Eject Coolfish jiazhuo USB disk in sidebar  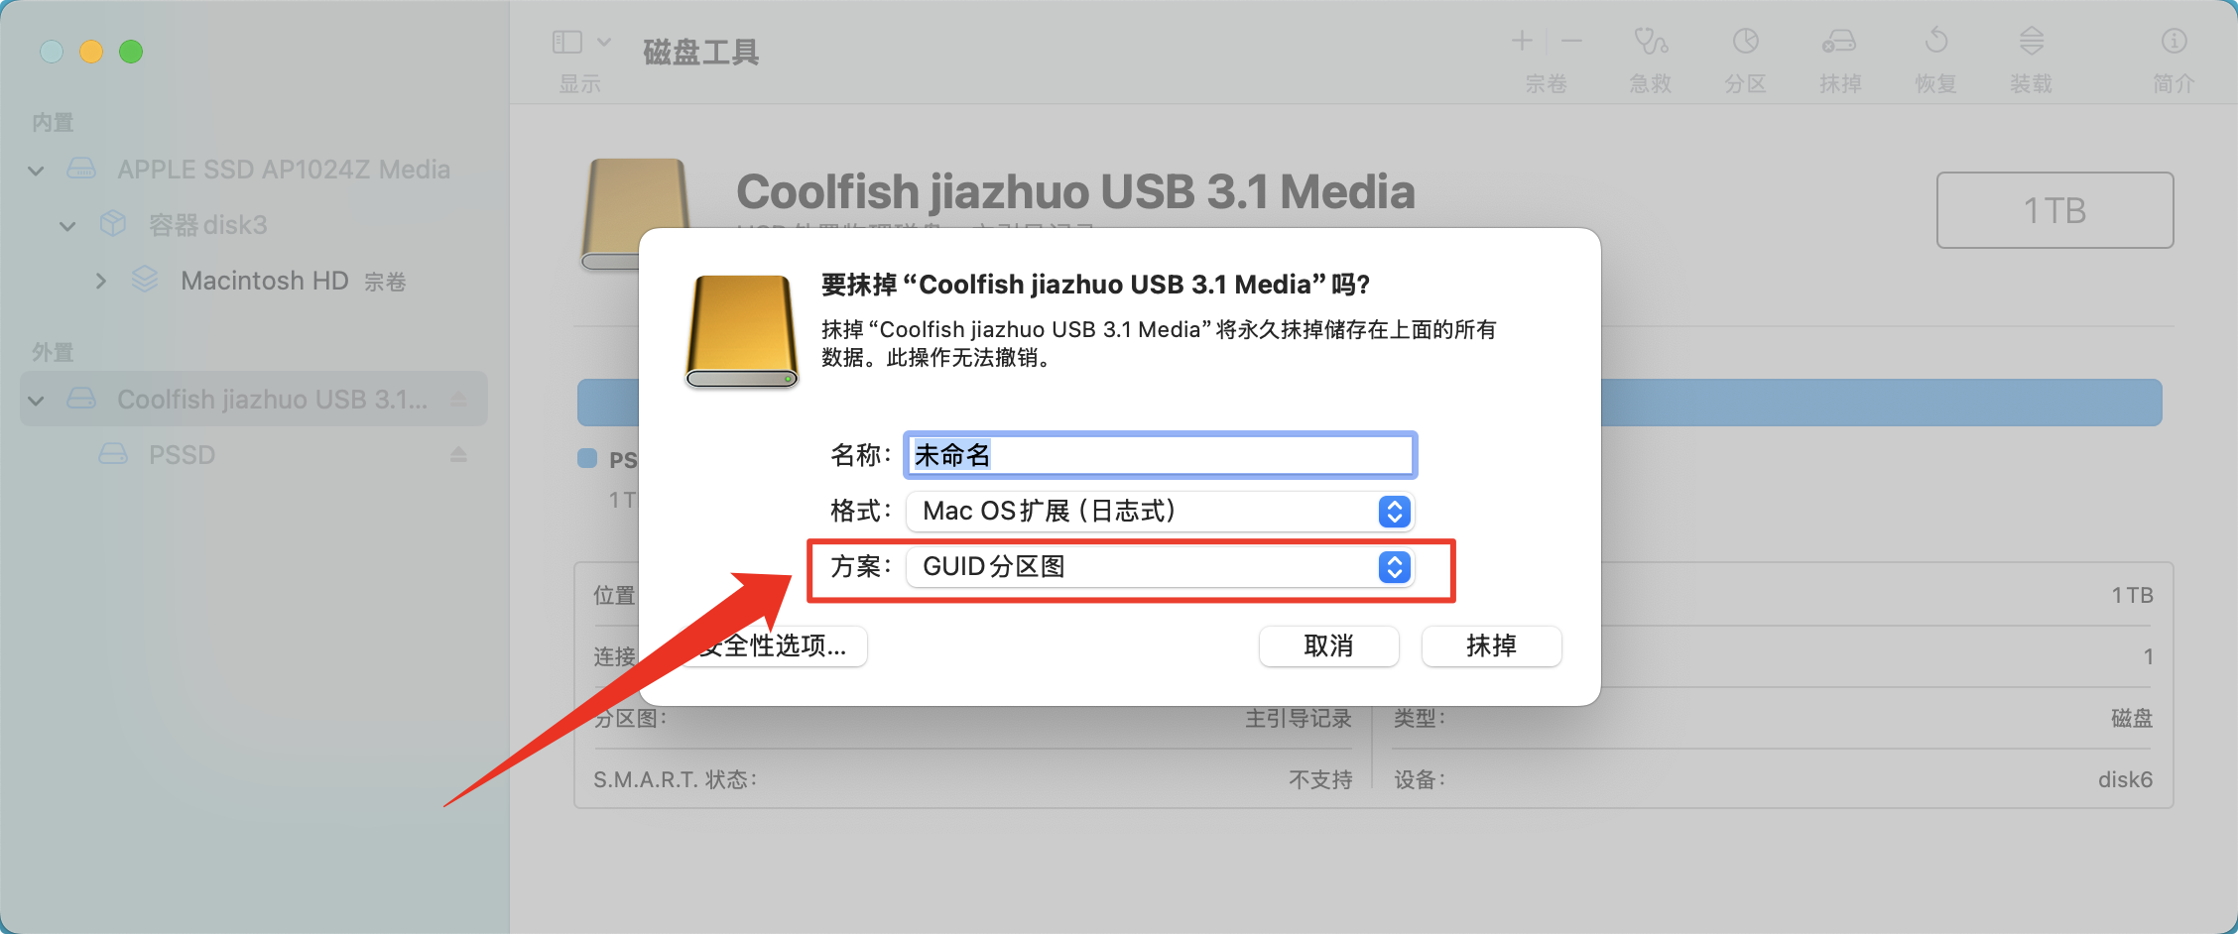click(458, 399)
